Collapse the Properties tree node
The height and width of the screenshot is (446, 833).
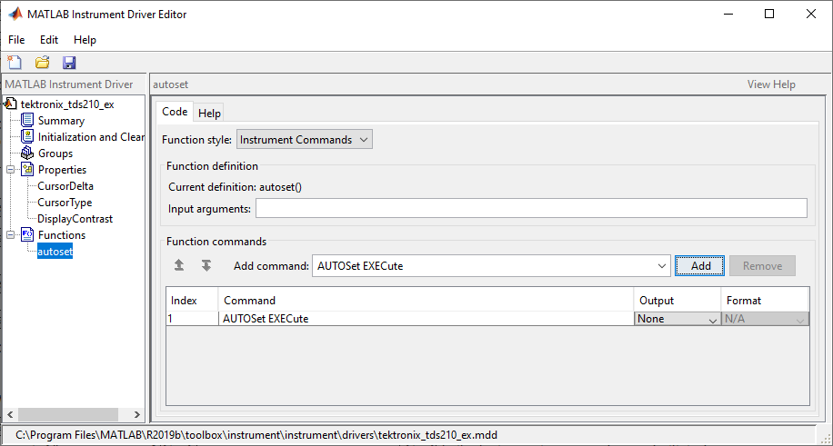click(x=10, y=169)
